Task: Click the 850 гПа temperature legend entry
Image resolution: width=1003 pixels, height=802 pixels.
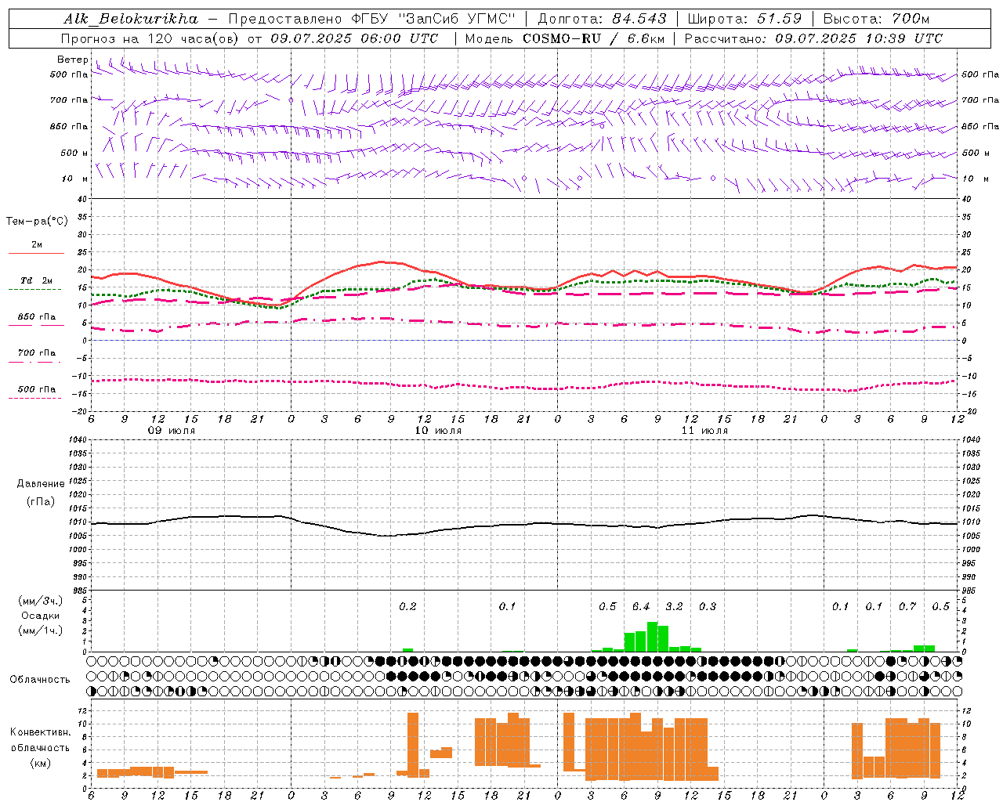Action: [37, 317]
